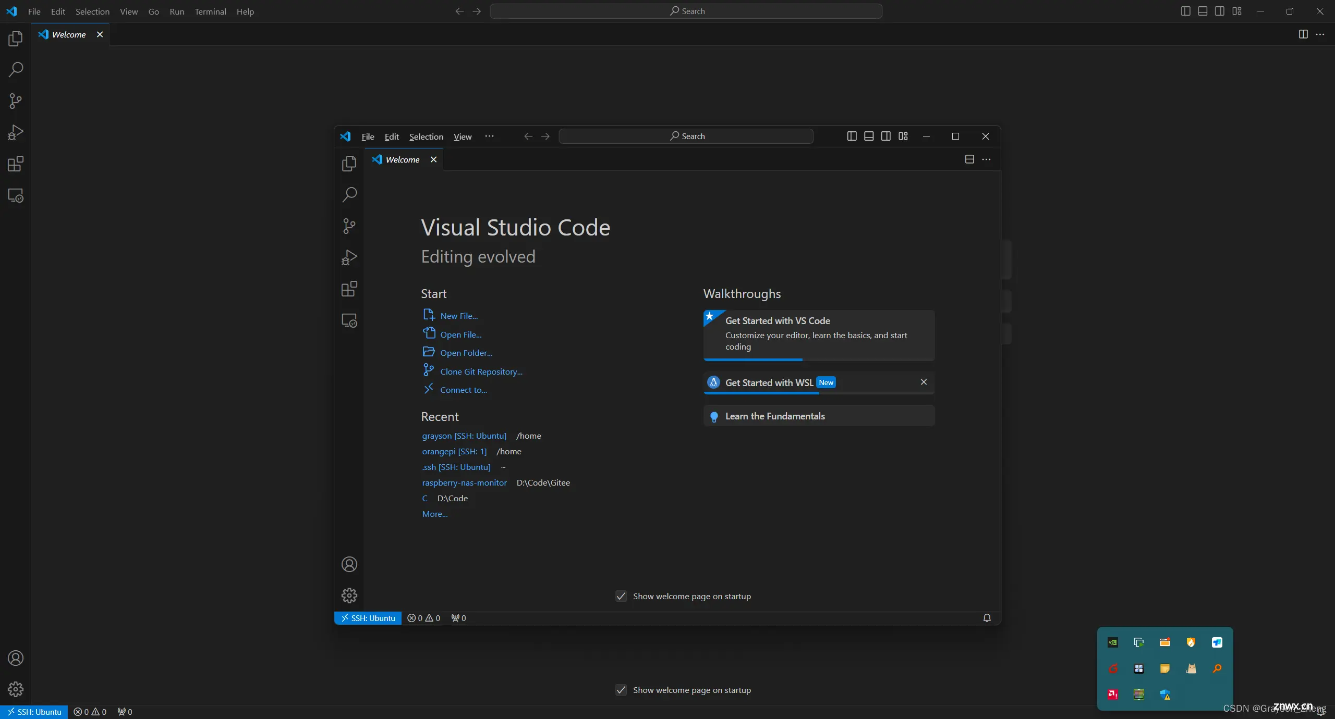1335x719 pixels.
Task: Expand the Get Started with VS Code walkthrough
Action: point(818,333)
